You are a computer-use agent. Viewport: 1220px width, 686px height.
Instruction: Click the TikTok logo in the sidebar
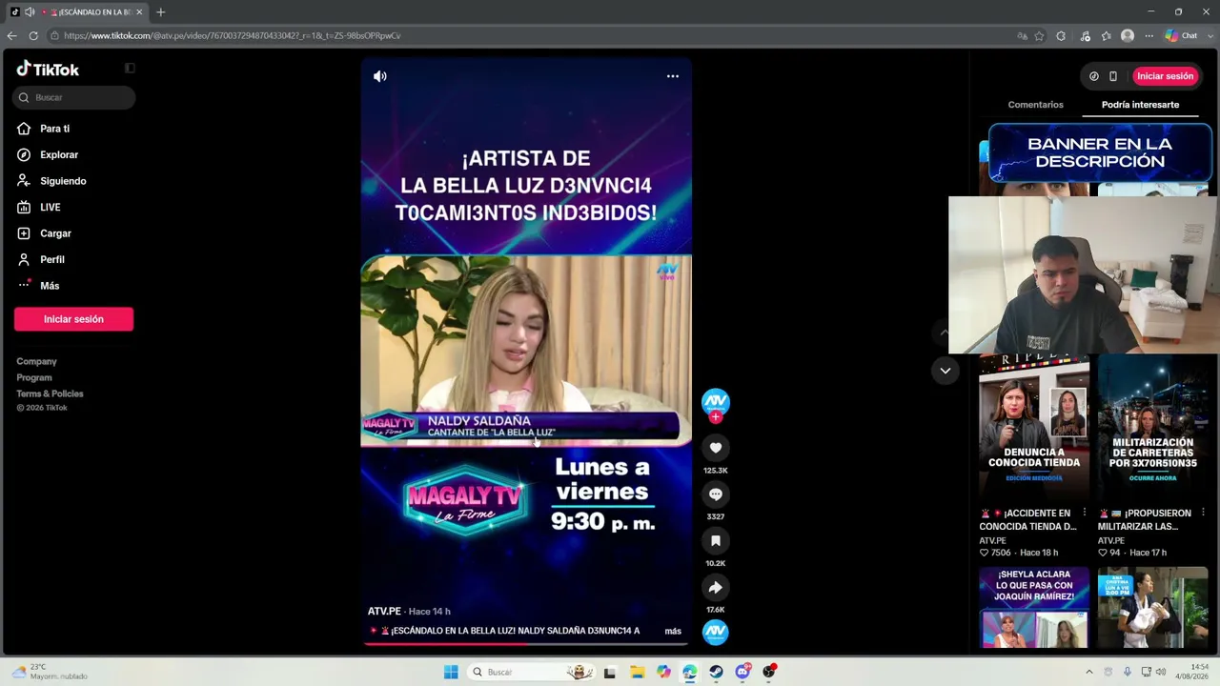click(x=48, y=69)
